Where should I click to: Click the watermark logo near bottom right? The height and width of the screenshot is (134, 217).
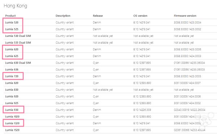point(205,120)
